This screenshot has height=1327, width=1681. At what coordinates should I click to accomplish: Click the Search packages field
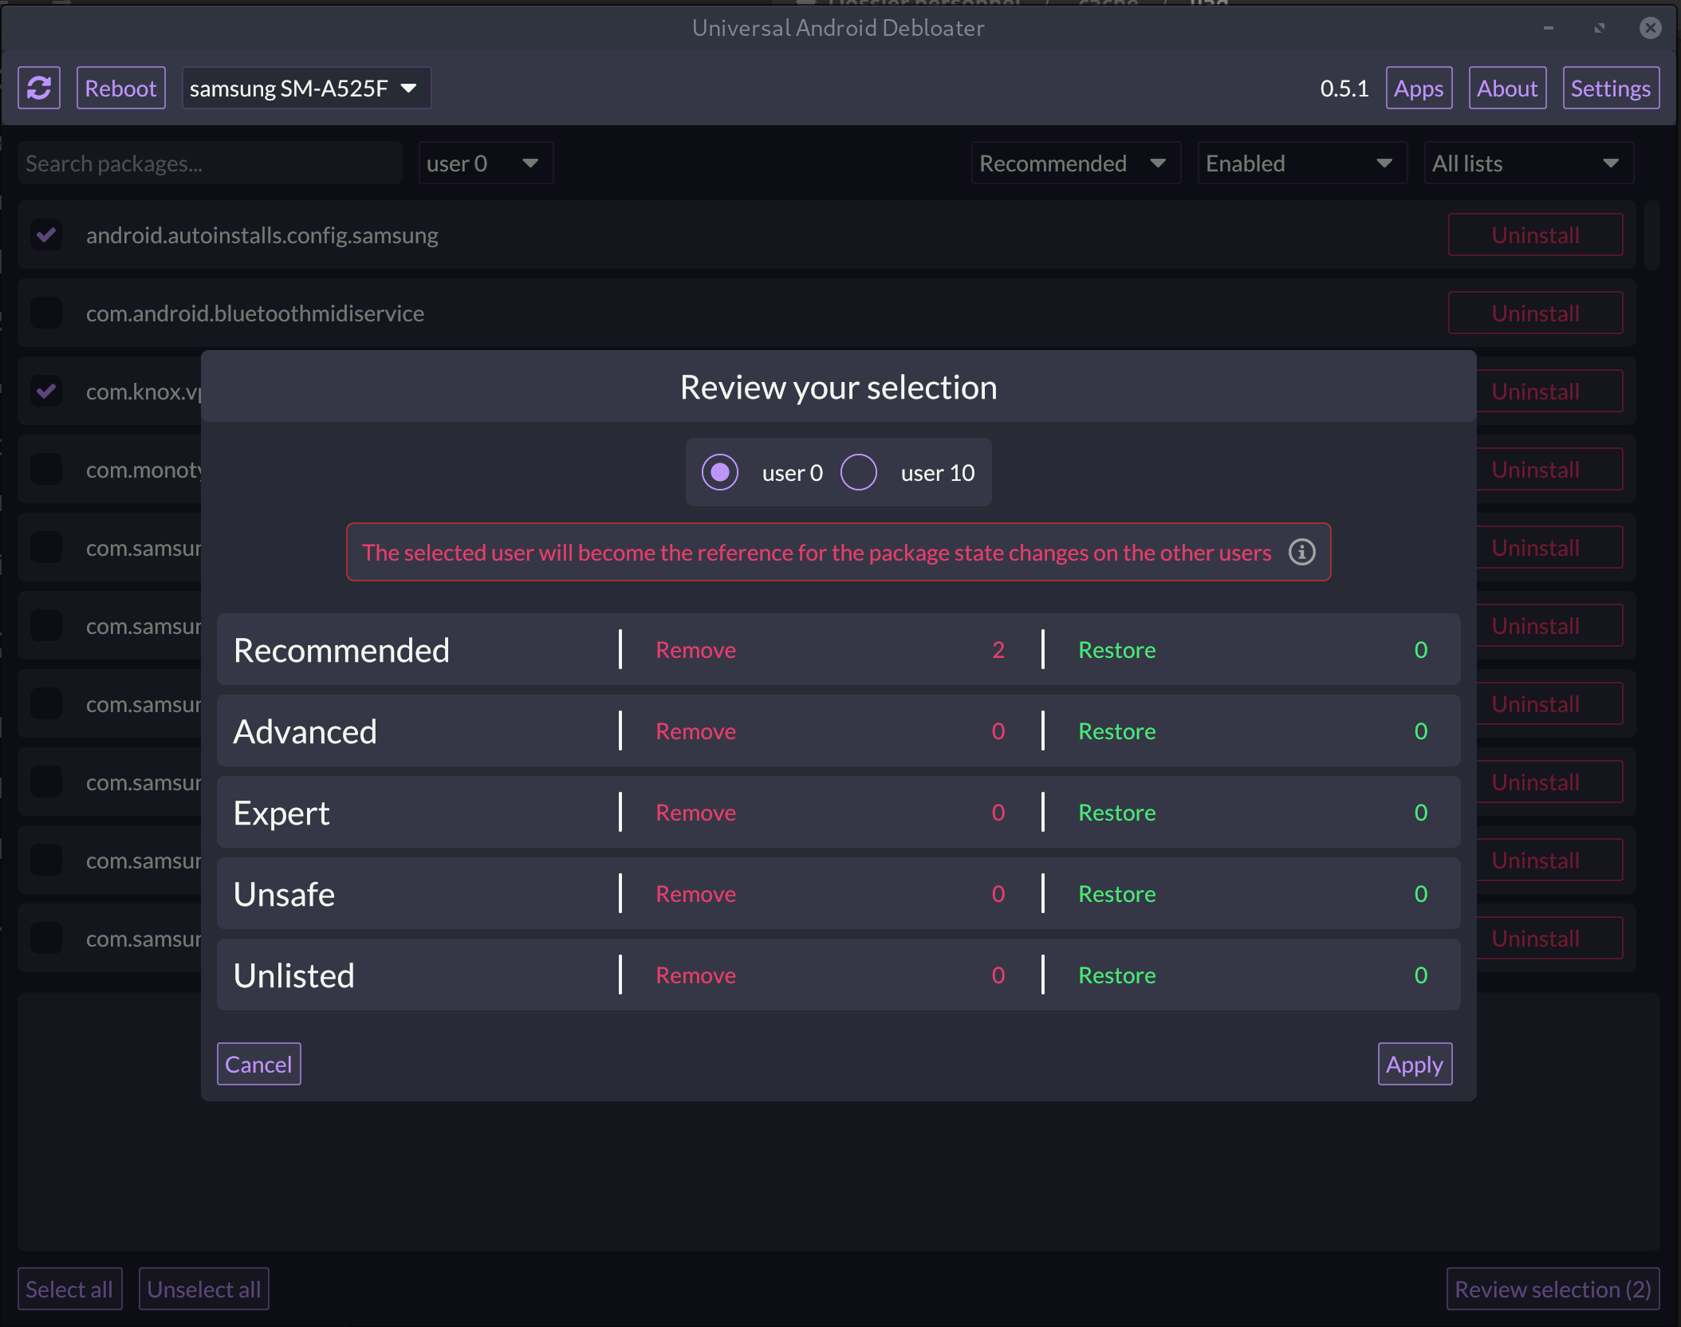[x=209, y=163]
